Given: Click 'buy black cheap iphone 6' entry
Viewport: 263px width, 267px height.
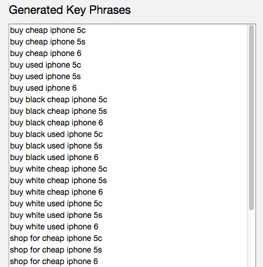Looking at the screenshot, I should pos(57,123).
